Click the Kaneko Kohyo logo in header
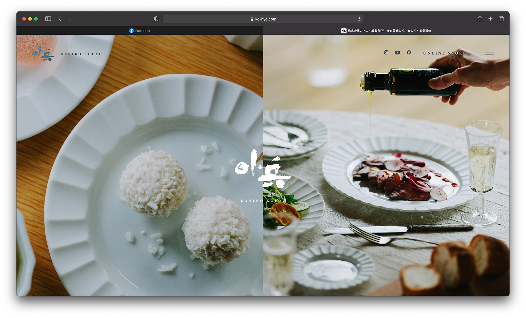The width and height of the screenshot is (526, 318). [43, 53]
